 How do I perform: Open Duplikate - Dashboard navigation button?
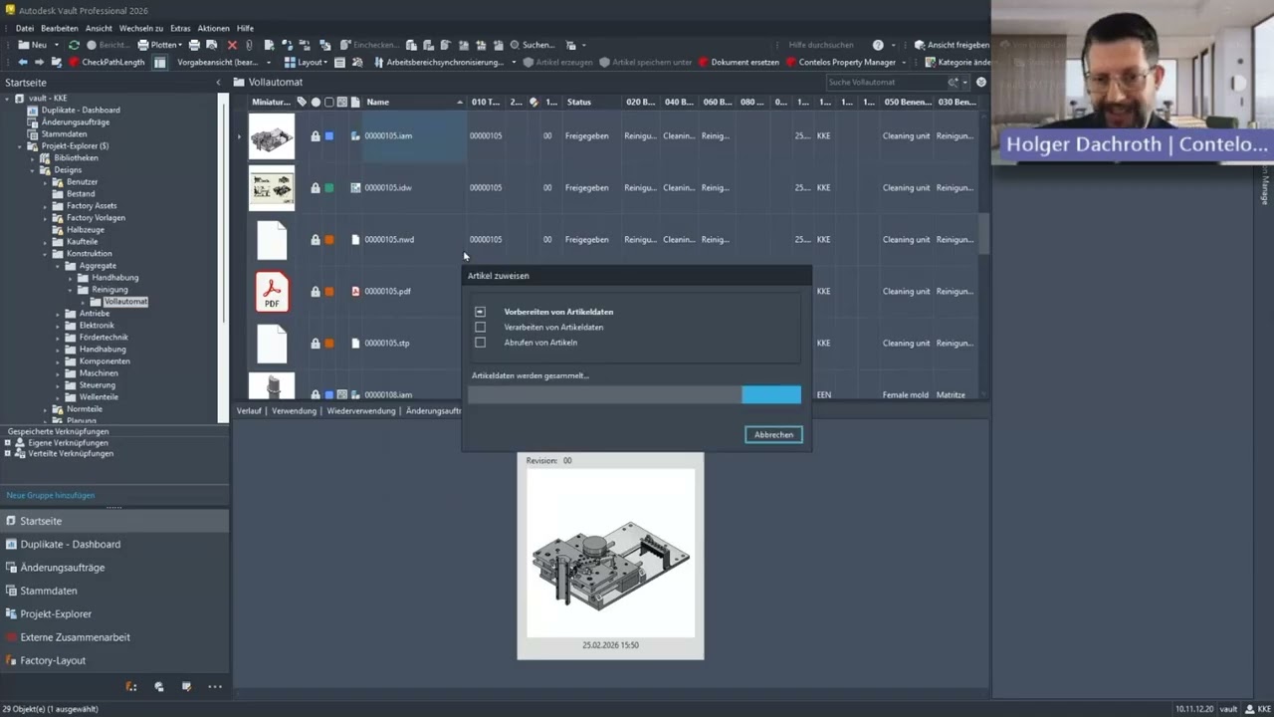click(x=114, y=544)
